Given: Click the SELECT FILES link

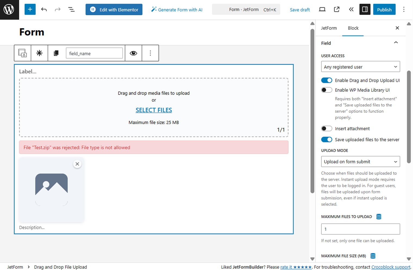Looking at the screenshot, I should (154, 110).
